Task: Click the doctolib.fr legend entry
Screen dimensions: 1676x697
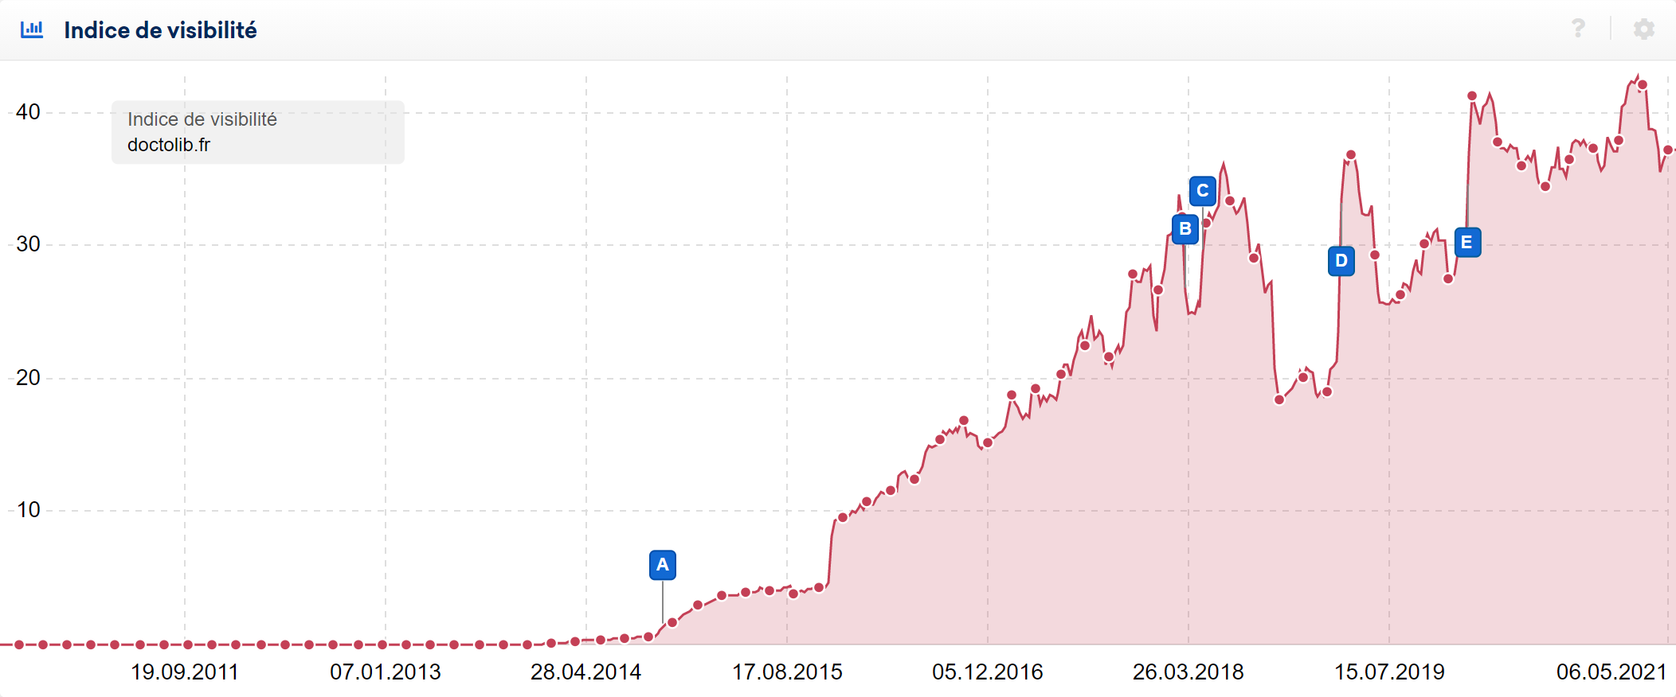Action: (169, 145)
